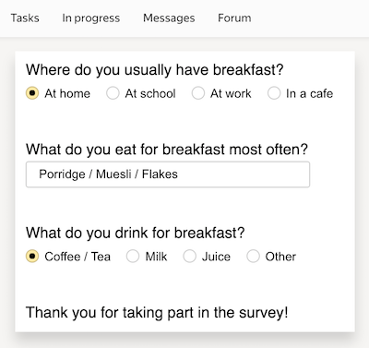
Task: Open the Forum tab
Action: click(234, 18)
